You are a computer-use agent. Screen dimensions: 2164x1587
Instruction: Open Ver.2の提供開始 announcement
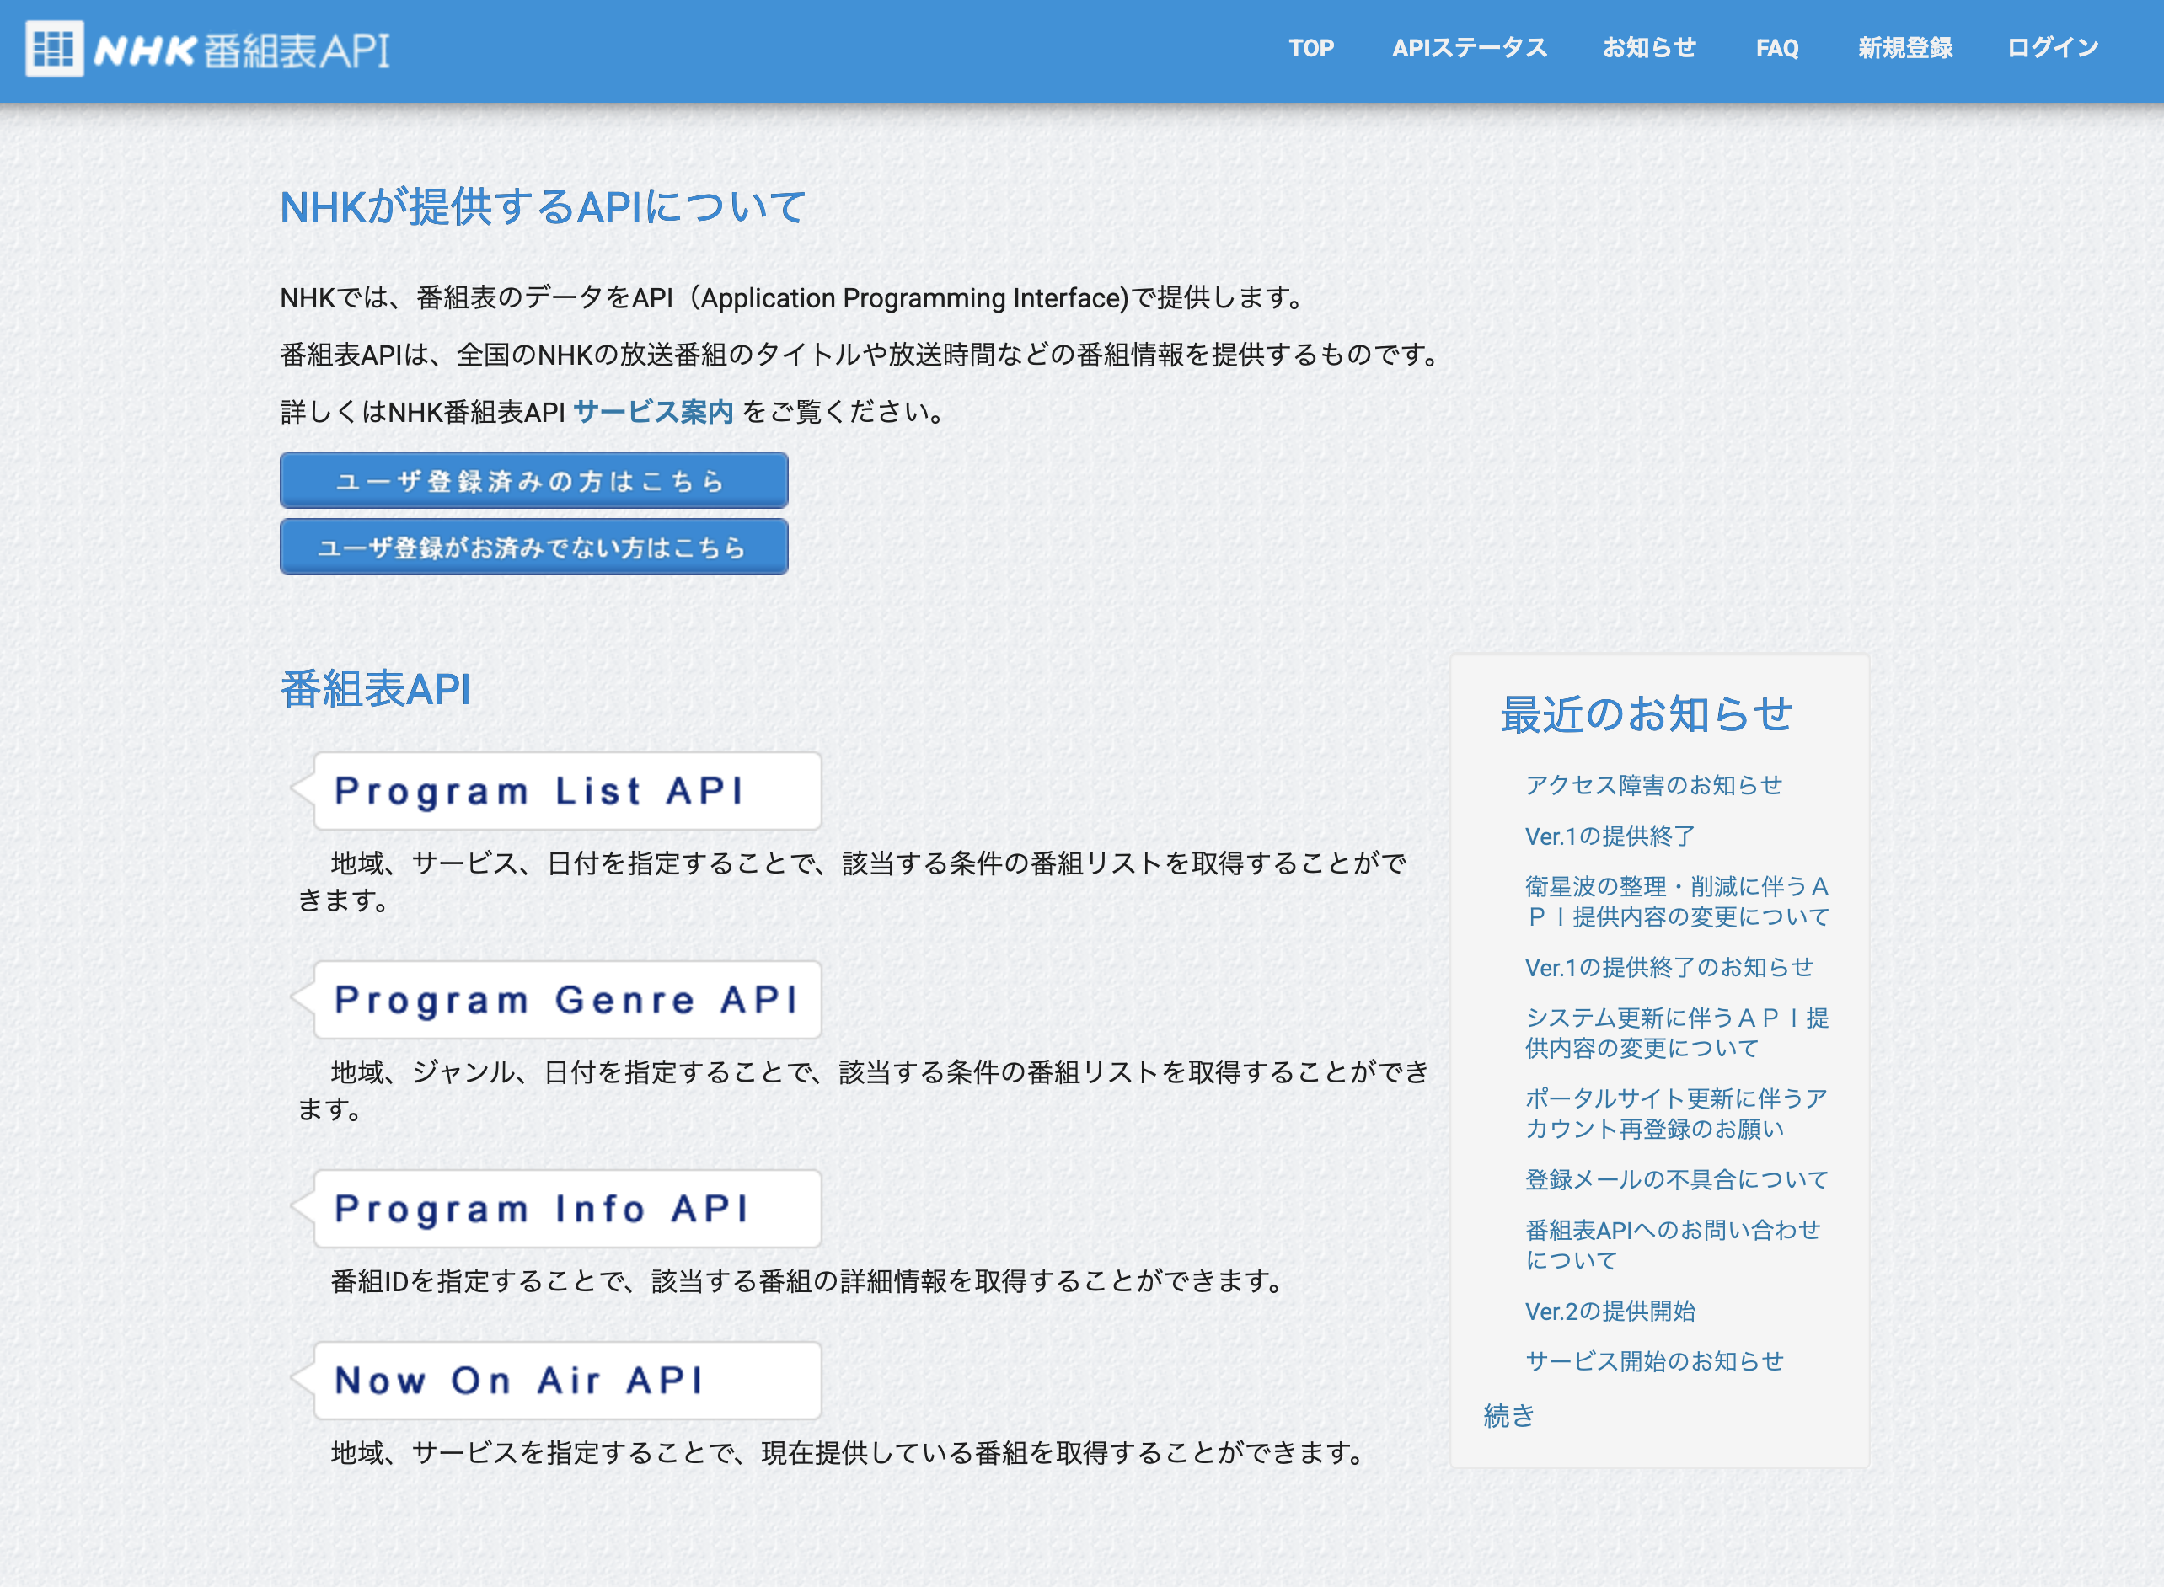tap(1610, 1311)
